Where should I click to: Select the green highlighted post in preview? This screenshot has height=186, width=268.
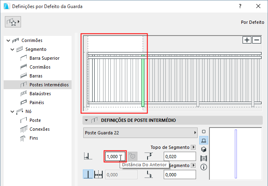pos(143,81)
